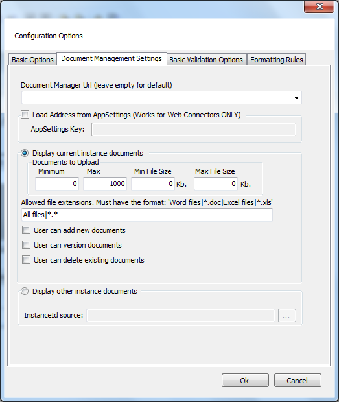Screen dimensions: 339x402
Task: Select Display current instance documents radio
Action: tap(25, 153)
